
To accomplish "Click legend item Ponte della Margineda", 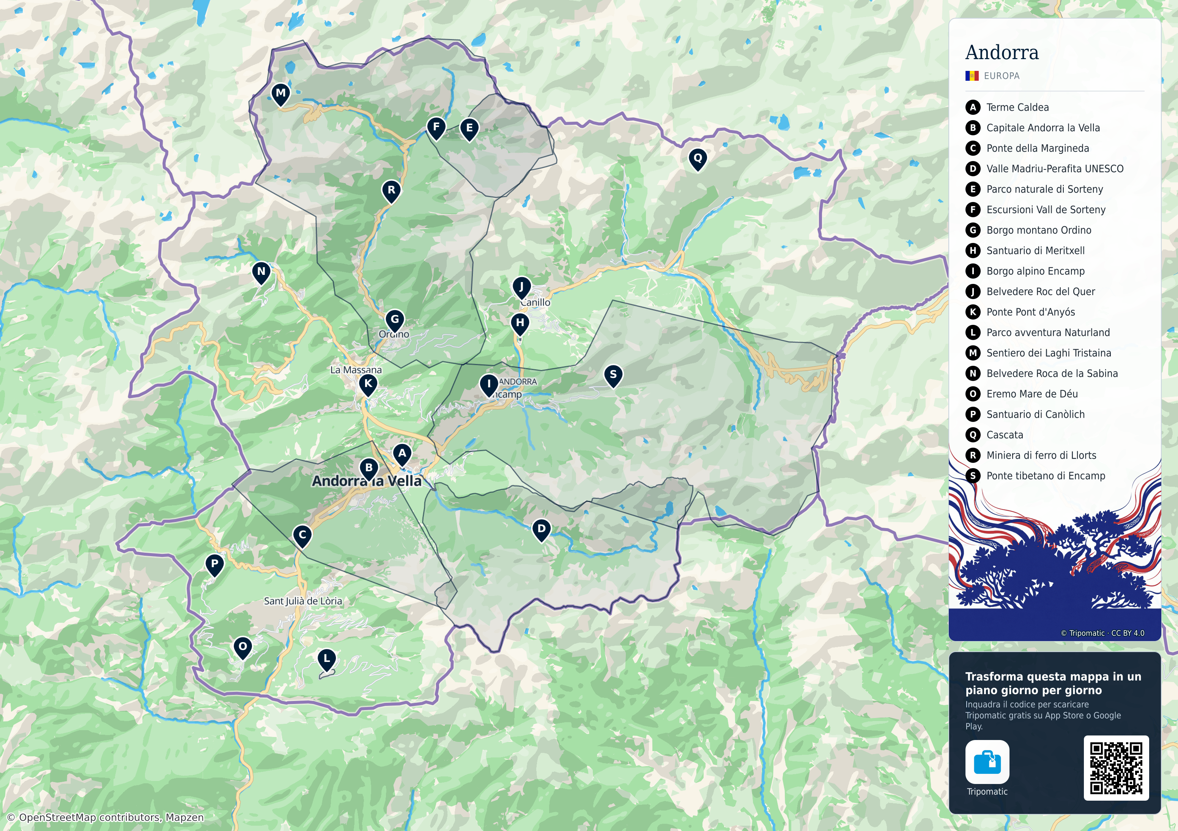I will click(x=1027, y=148).
